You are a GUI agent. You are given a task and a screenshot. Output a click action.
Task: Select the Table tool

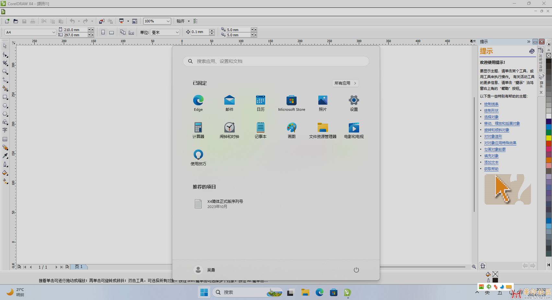5,139
